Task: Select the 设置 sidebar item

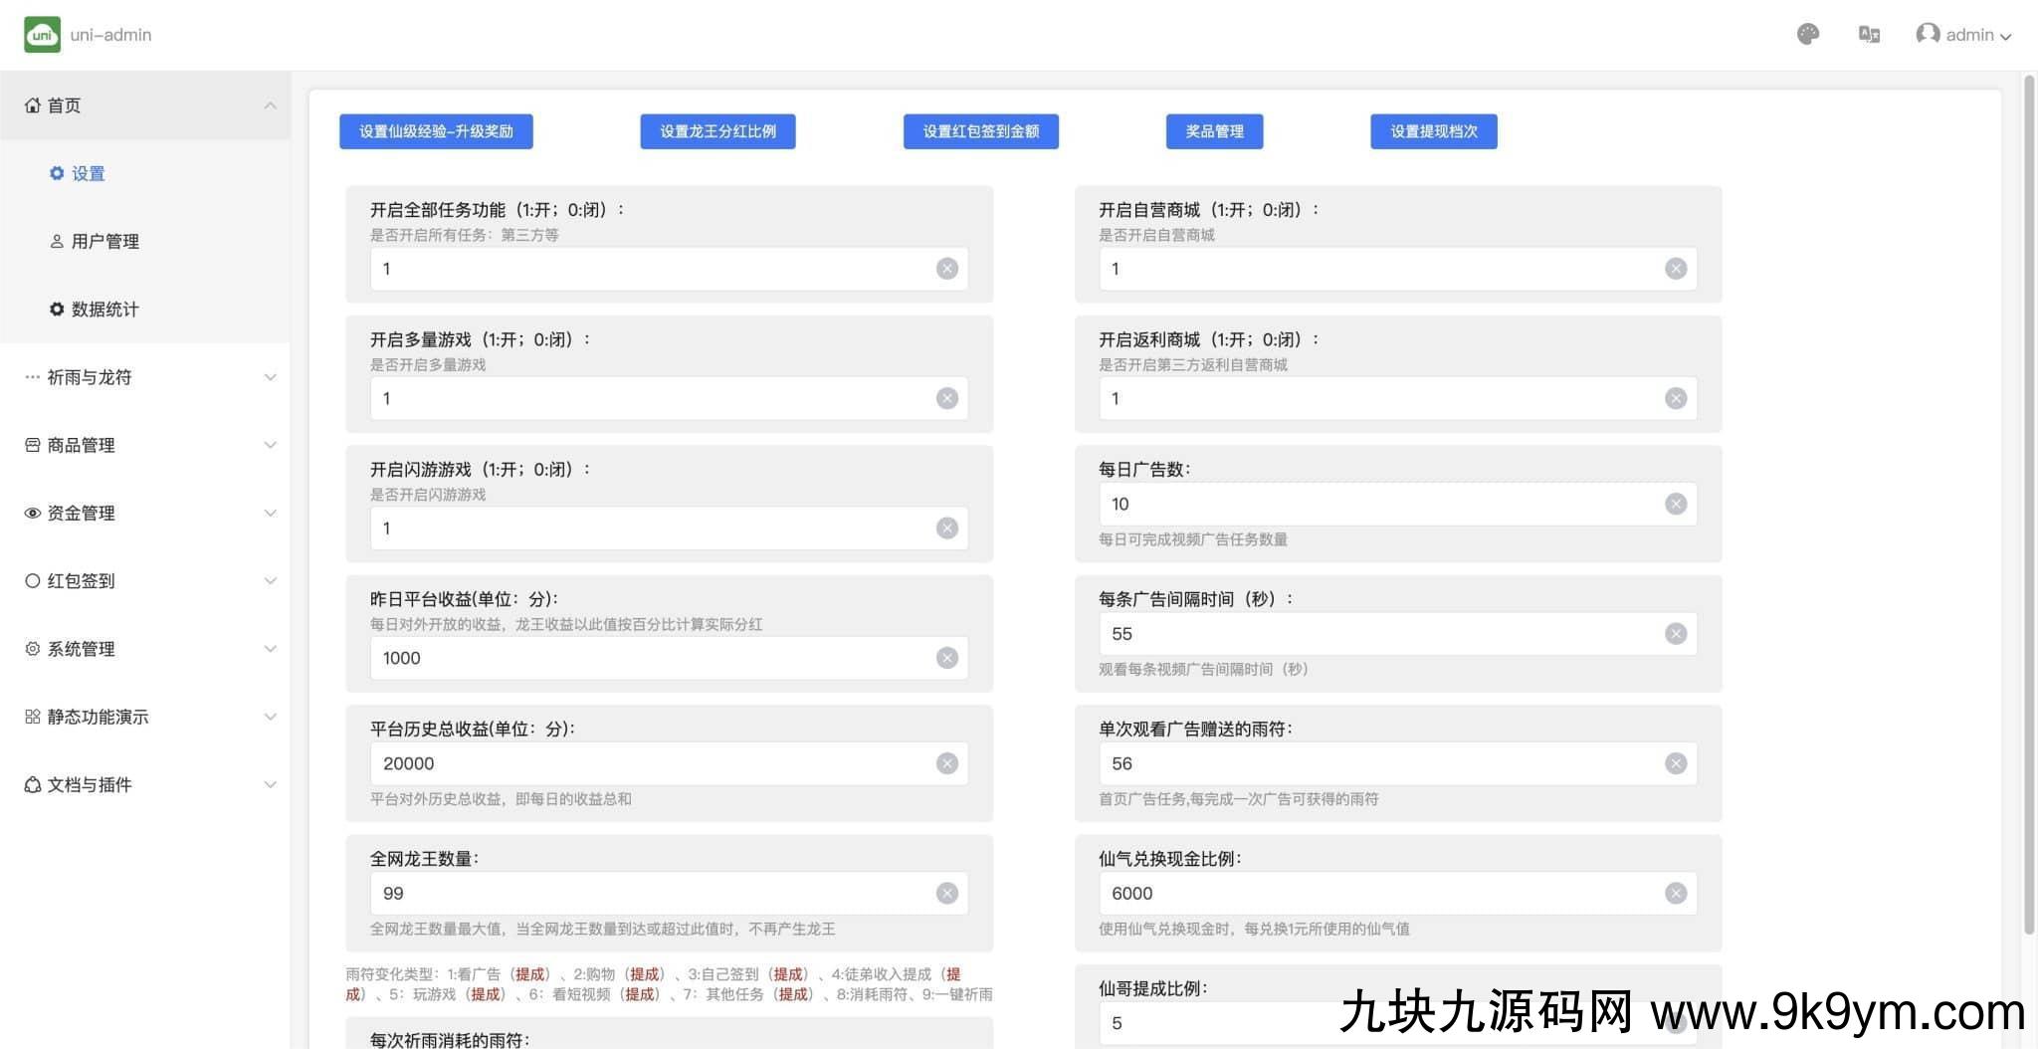Action: pyautogui.click(x=88, y=174)
